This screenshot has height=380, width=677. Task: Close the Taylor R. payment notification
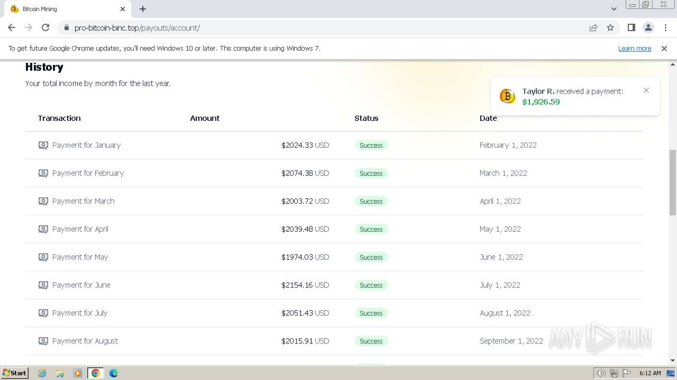pyautogui.click(x=646, y=90)
